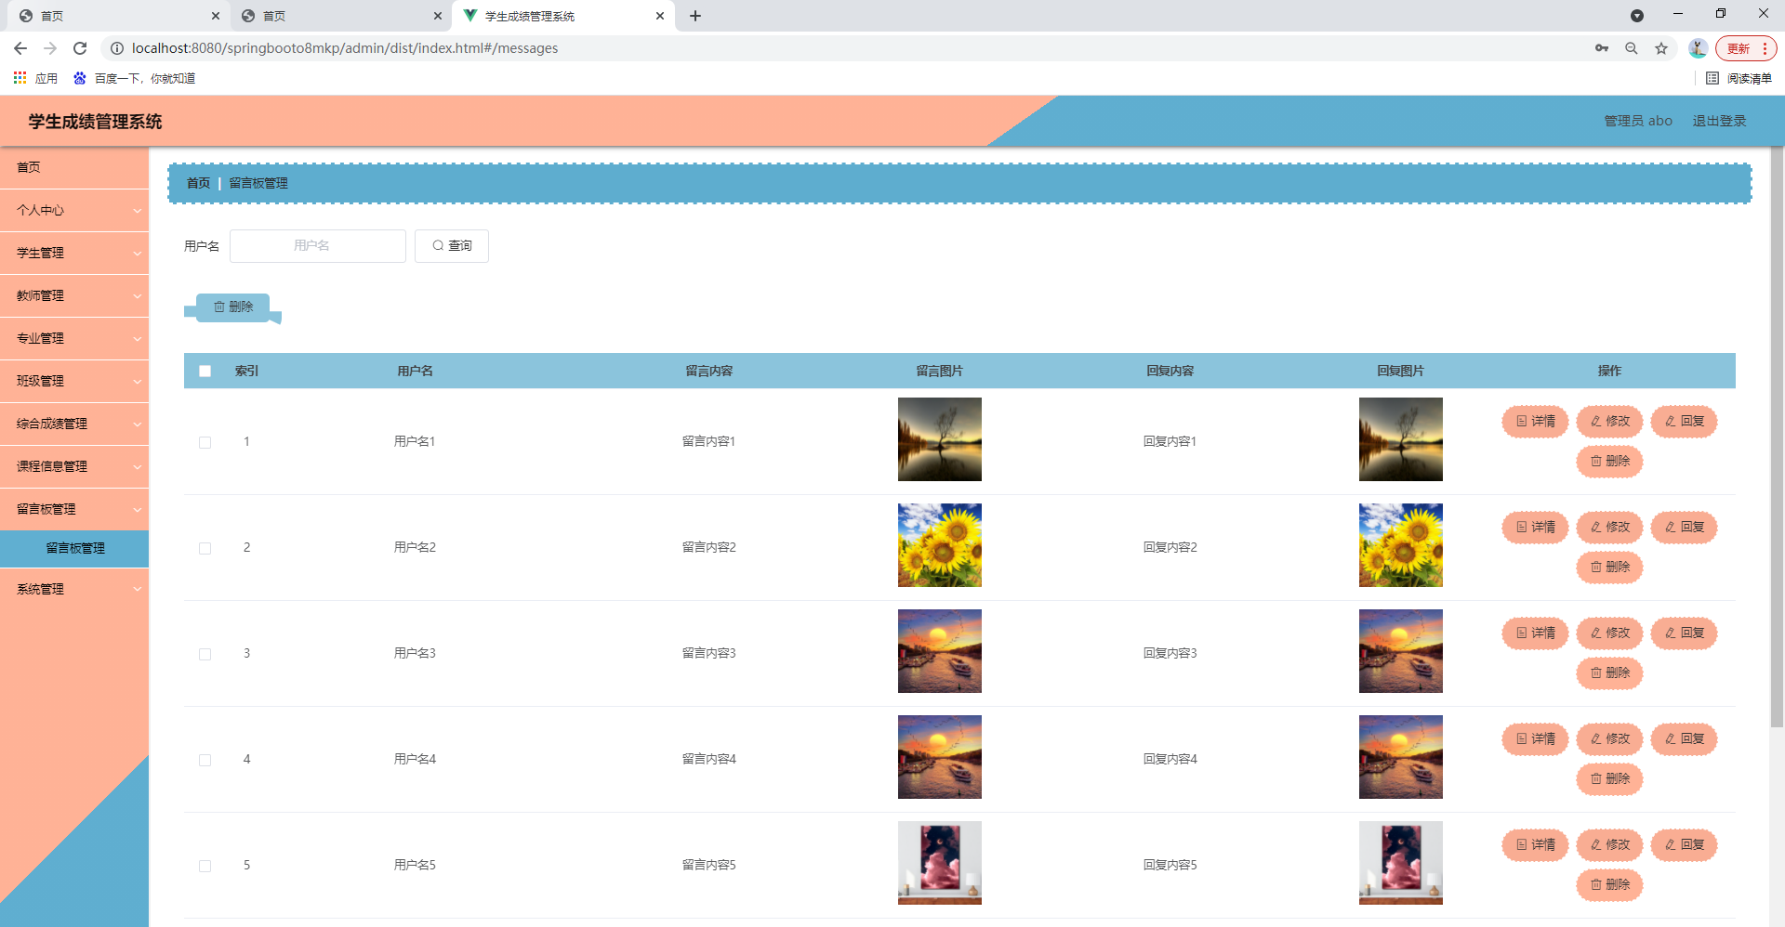This screenshot has height=927, width=1785.
Task: Reload the page with browser refresh icon
Action: (x=80, y=48)
